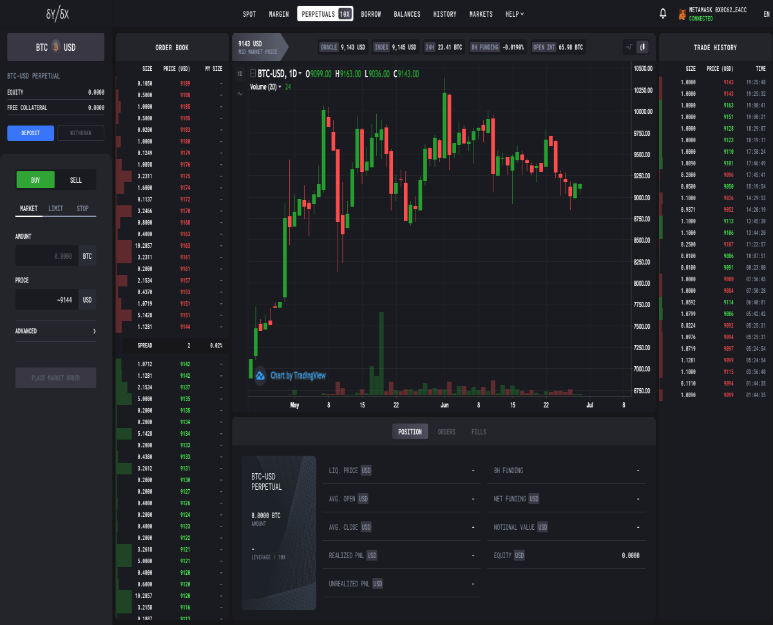Open the BORROW navigation item
This screenshot has width=773, height=625.
click(371, 14)
